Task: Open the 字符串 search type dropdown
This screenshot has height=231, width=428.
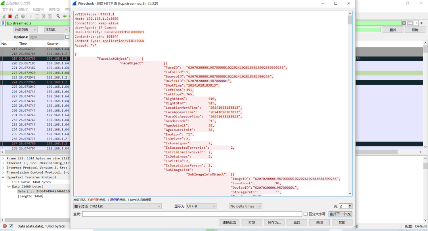Action: point(56,30)
